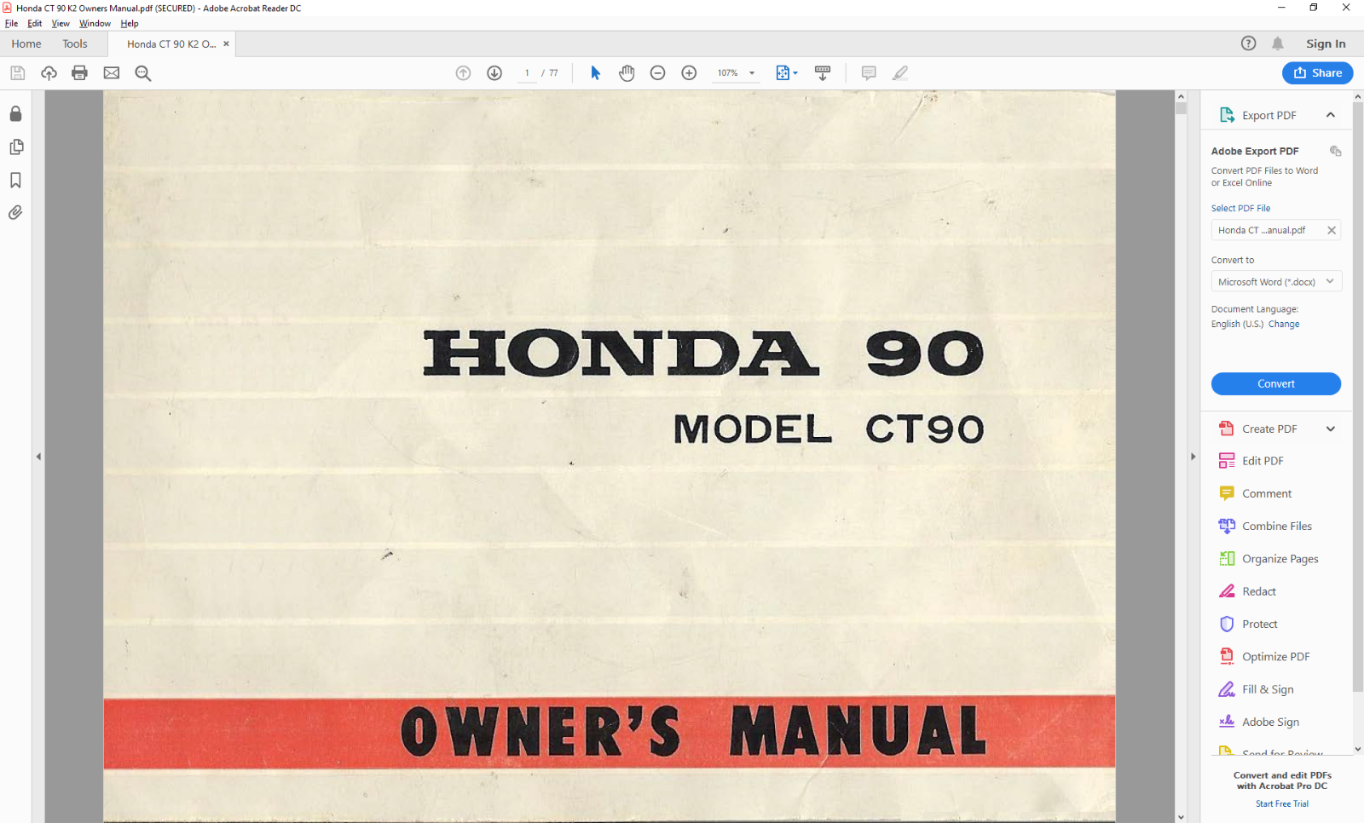This screenshot has width=1364, height=823.
Task: Click Select PDF File link
Action: [1240, 208]
